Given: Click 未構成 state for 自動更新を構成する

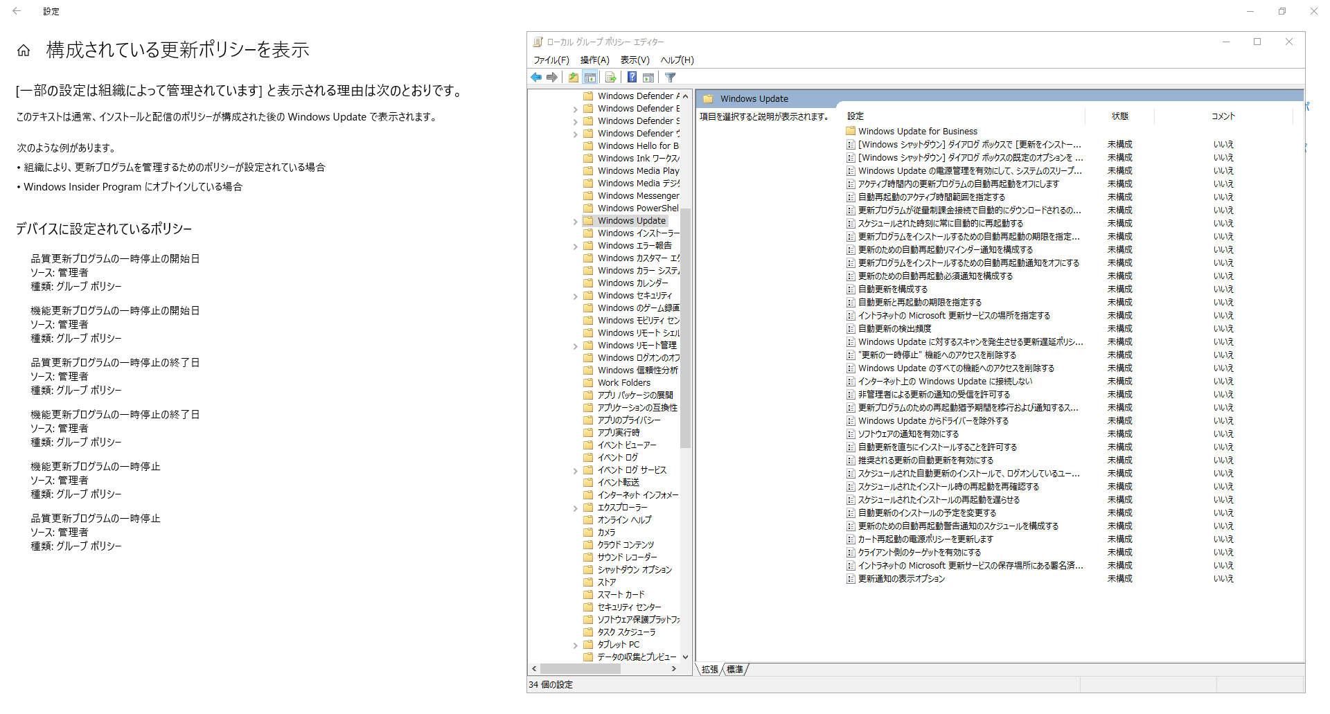Looking at the screenshot, I should click(x=1119, y=289).
